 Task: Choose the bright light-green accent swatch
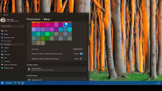point(47,34)
